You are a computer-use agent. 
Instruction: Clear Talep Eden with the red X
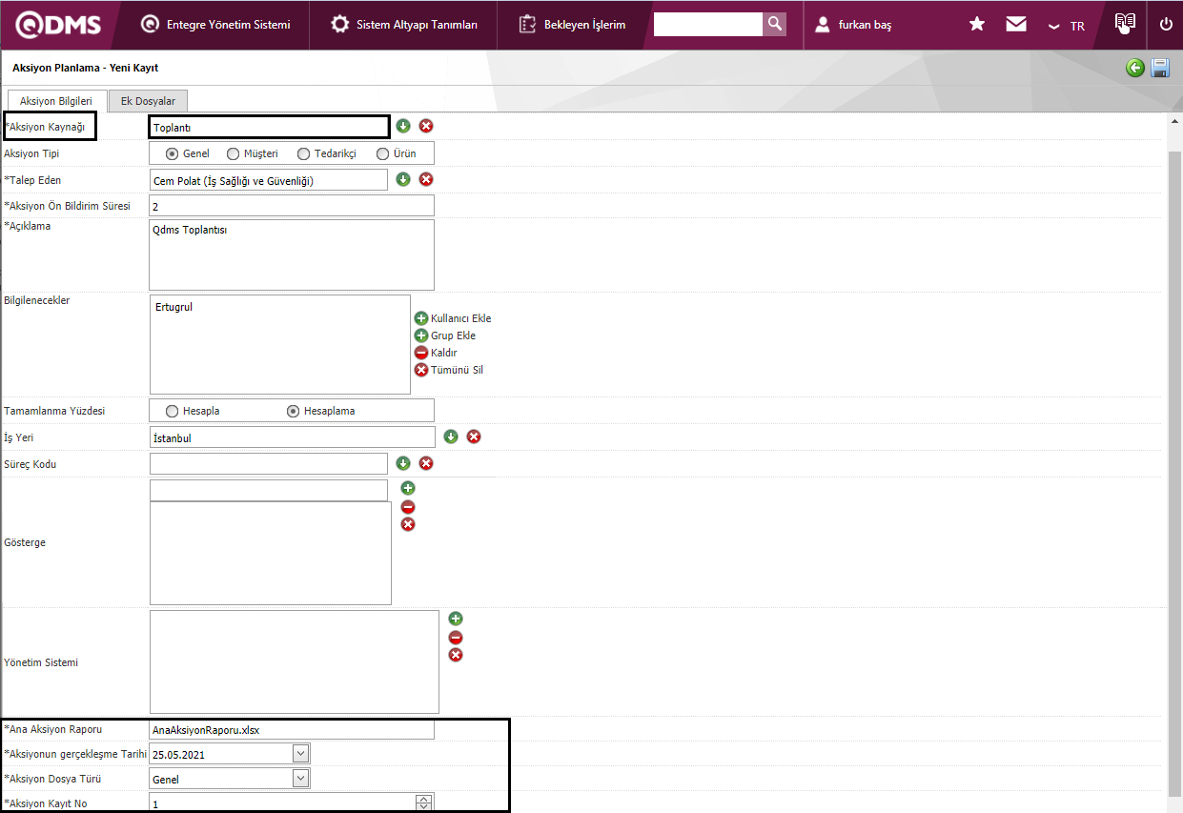tap(426, 179)
